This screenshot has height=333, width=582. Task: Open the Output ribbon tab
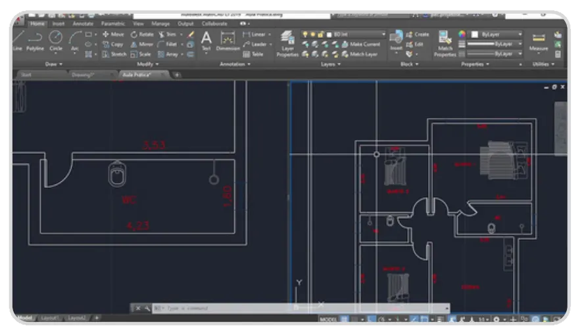click(185, 24)
